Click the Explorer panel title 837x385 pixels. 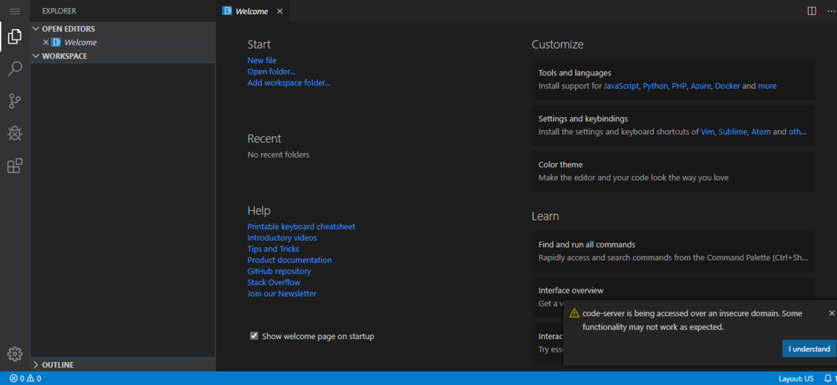click(59, 11)
